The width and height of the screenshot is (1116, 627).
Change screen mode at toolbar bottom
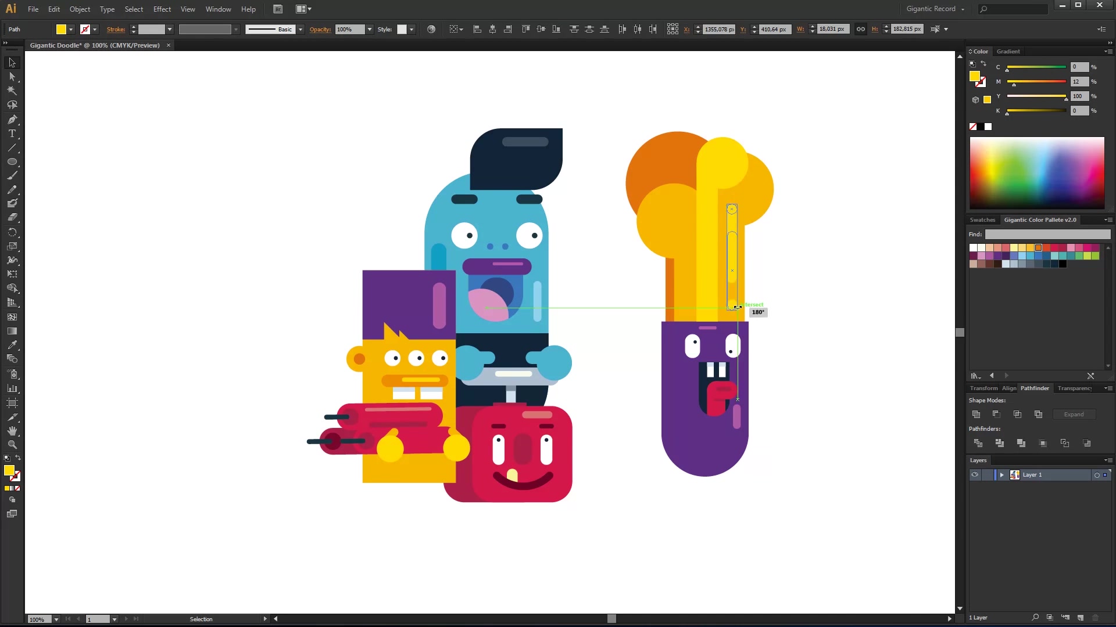click(x=12, y=514)
